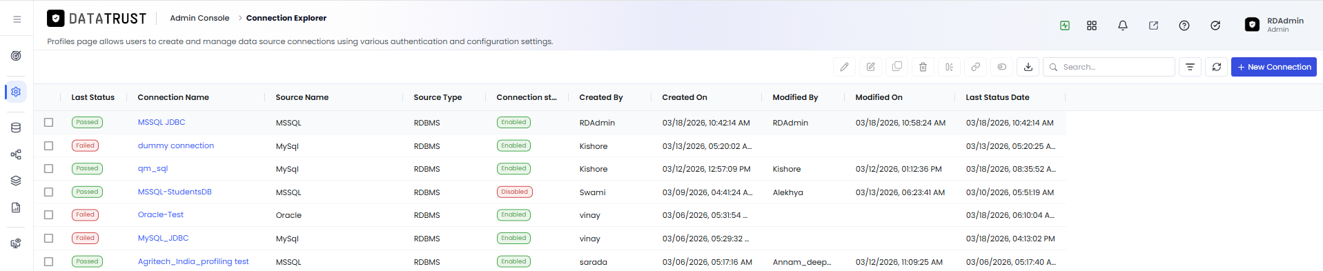
Task: Open the report document sidebar icon
Action: [x=16, y=208]
